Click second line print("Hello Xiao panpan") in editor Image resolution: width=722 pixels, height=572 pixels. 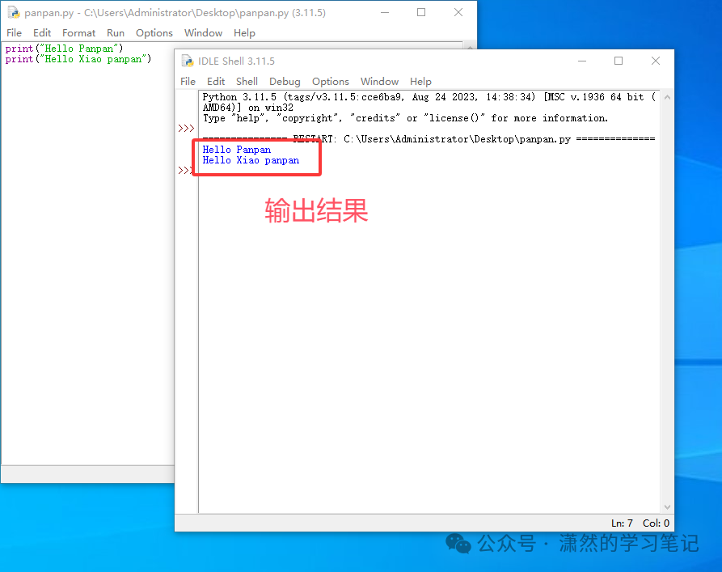(x=78, y=59)
